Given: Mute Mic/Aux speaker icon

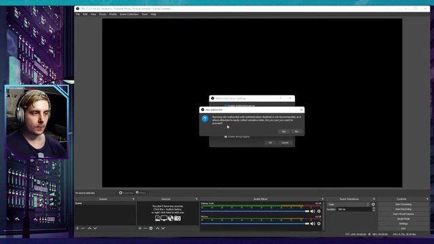Looking at the screenshot, I should 313,224.
